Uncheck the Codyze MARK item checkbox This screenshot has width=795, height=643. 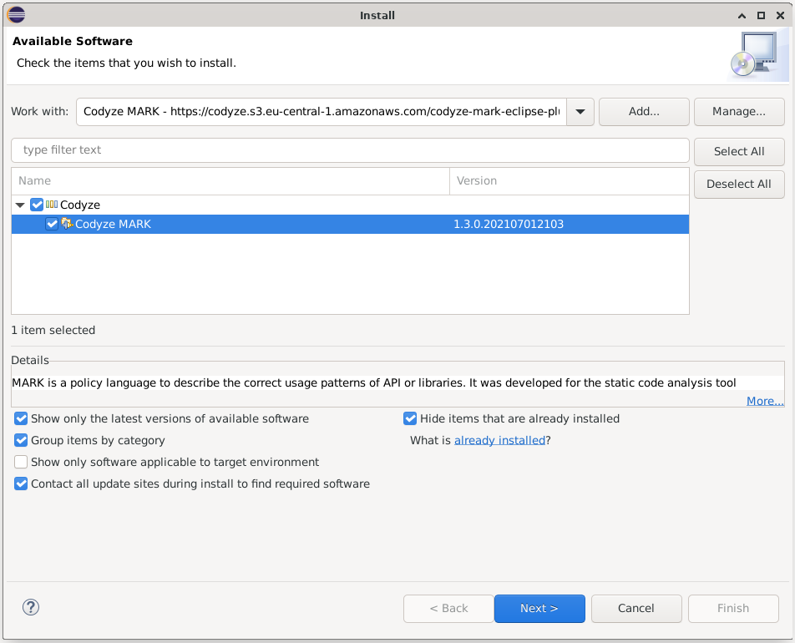[53, 224]
